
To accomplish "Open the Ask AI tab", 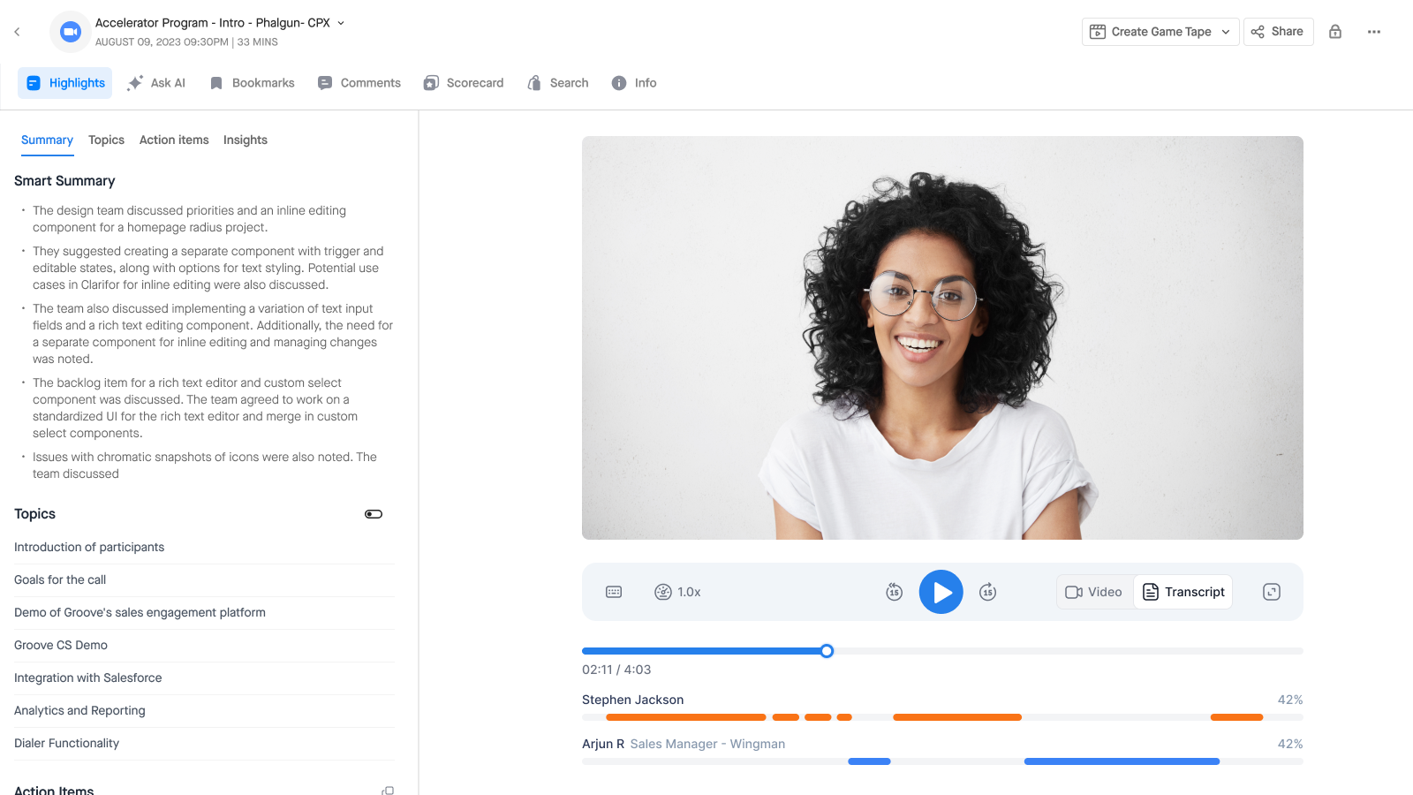I will (156, 83).
